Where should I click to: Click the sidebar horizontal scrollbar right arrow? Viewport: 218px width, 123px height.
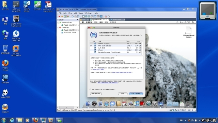(x=77, y=107)
